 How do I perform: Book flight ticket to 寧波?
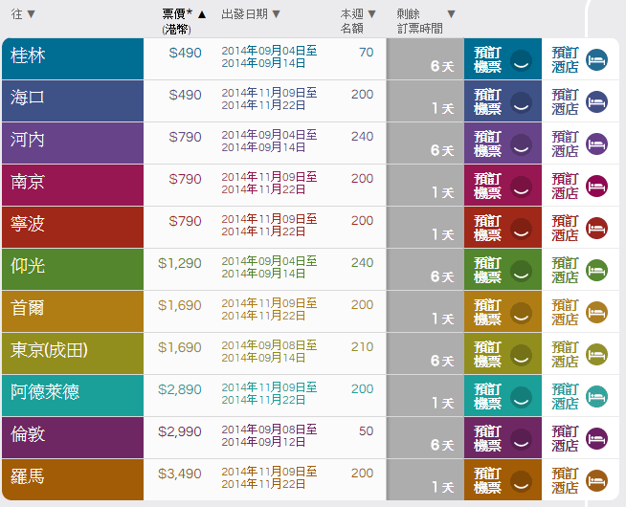tap(488, 228)
